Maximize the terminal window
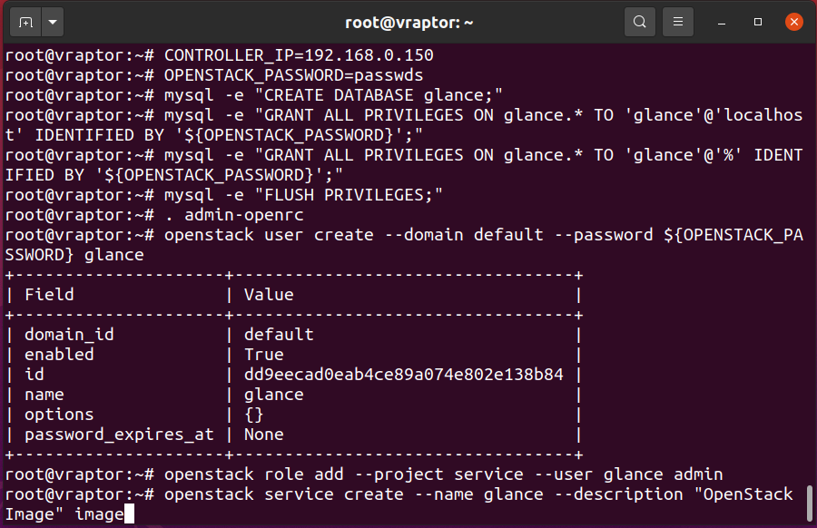 [x=758, y=22]
